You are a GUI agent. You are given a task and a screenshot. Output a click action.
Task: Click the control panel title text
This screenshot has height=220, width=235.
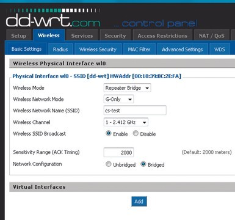click(x=156, y=24)
